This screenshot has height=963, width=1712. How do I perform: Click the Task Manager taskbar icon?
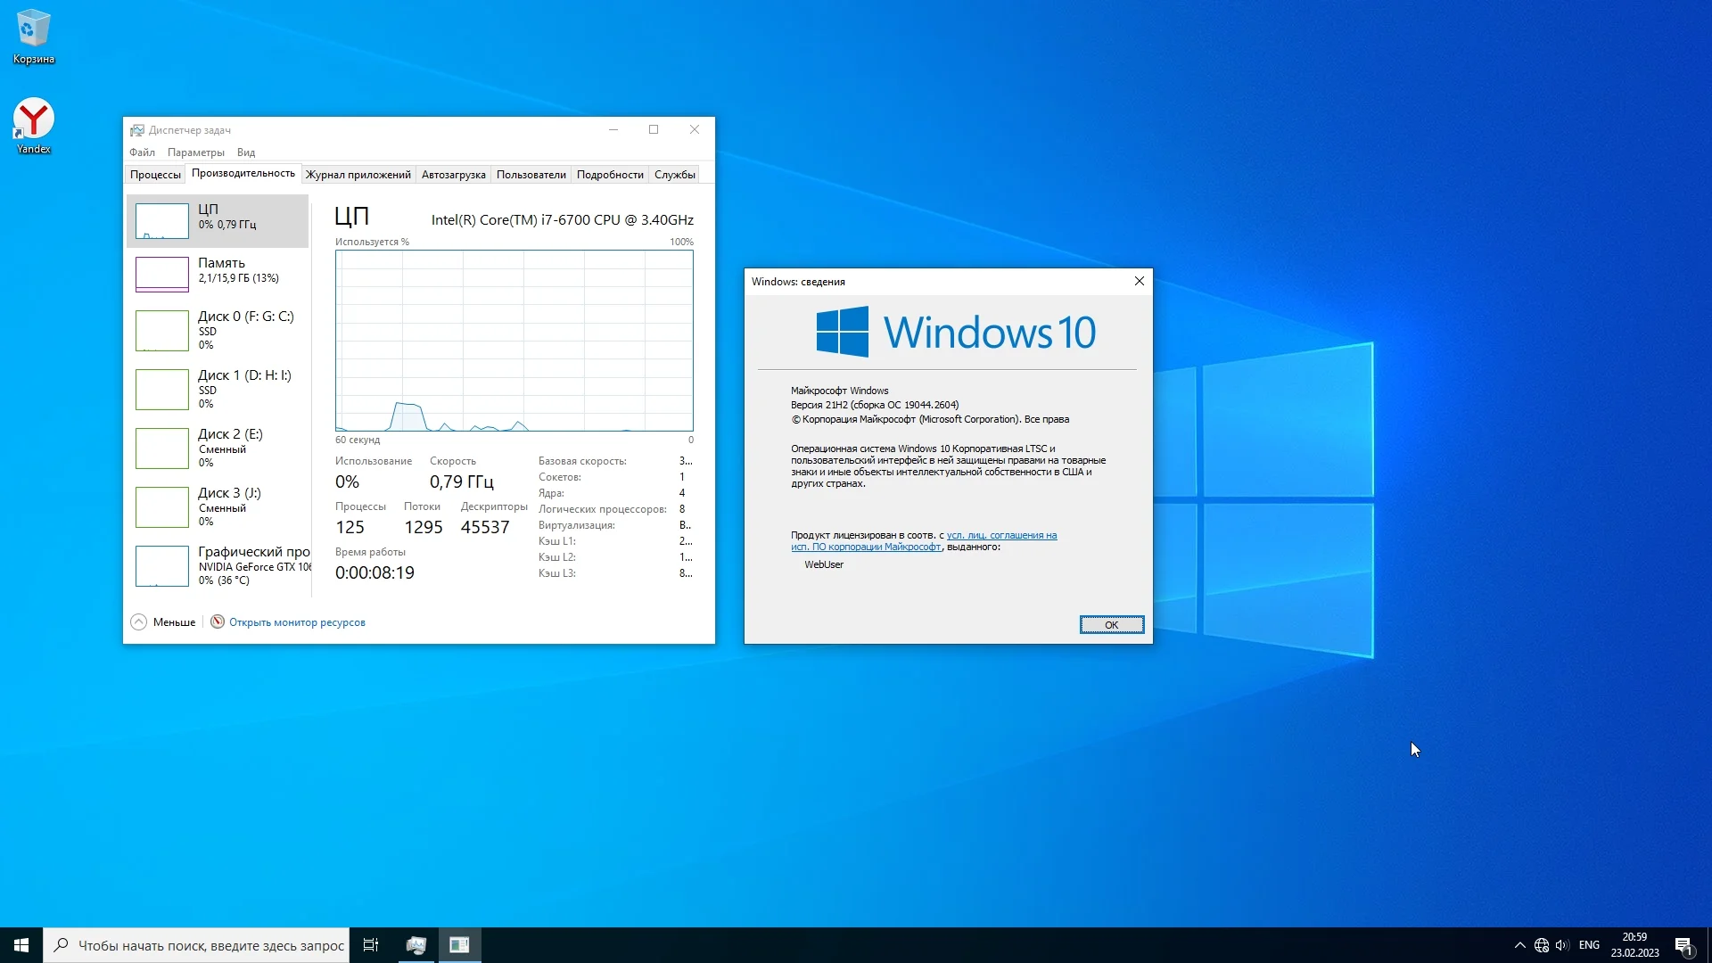(x=416, y=945)
